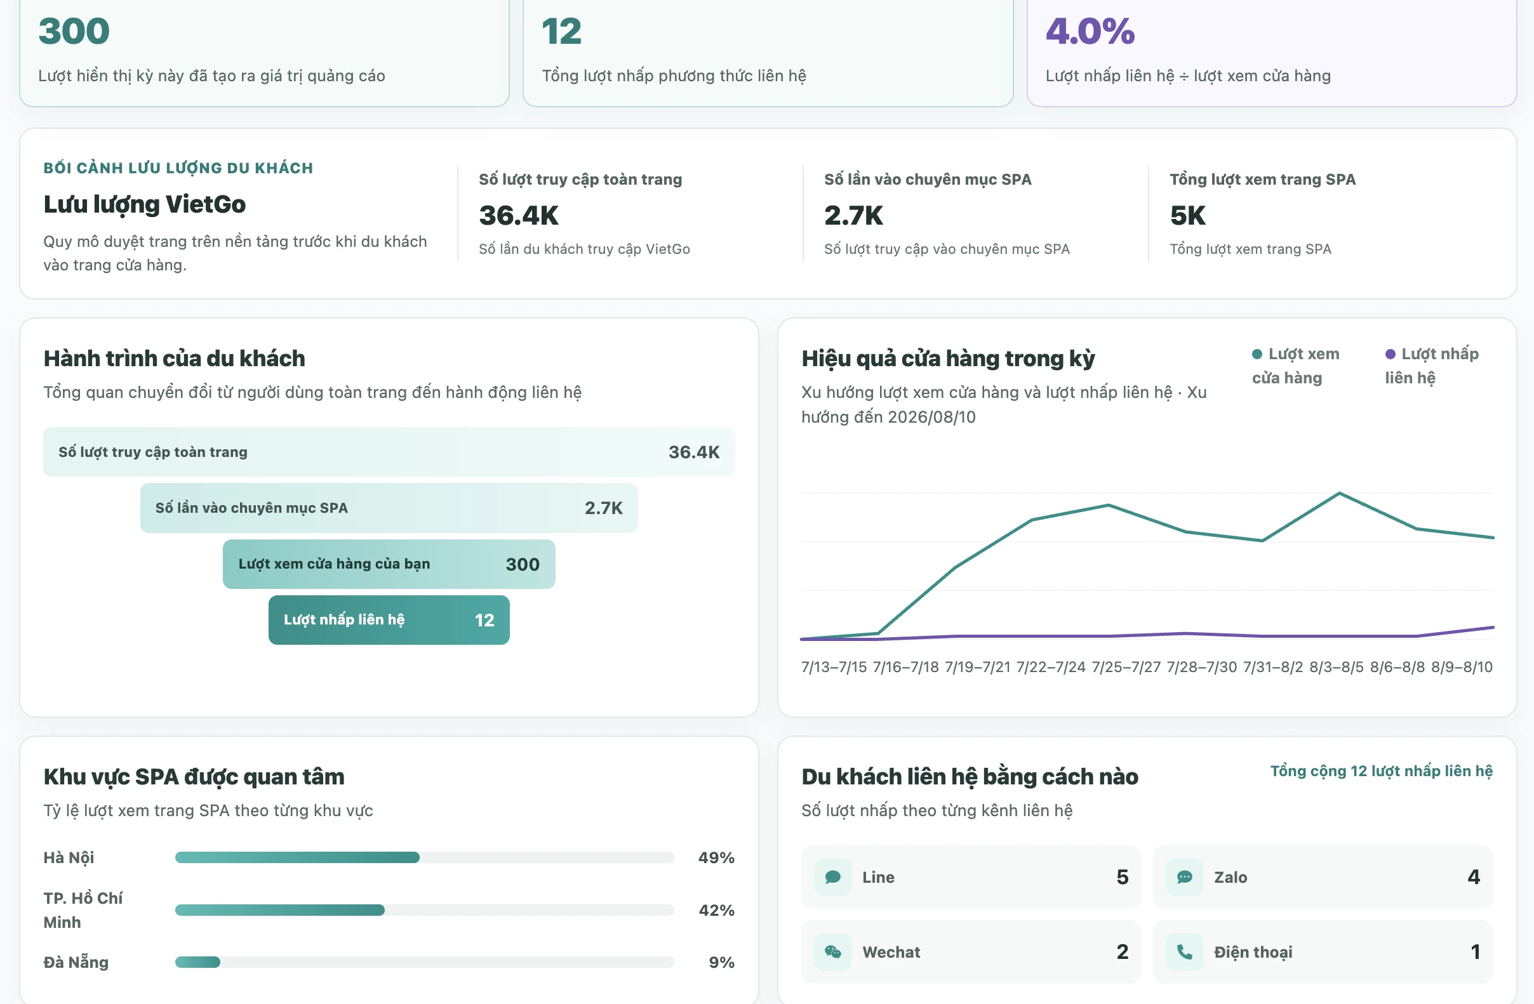Open the 'Tổng cộng 12 lượt nhấp liên hệ' link

(x=1381, y=770)
